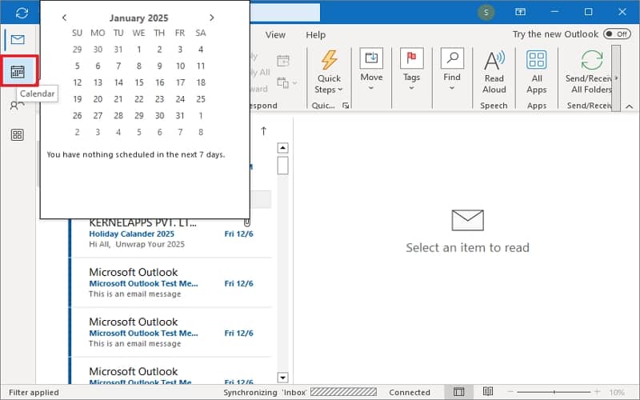The image size is (640, 400).
Task: Click Connected status in status bar
Action: pos(410,392)
